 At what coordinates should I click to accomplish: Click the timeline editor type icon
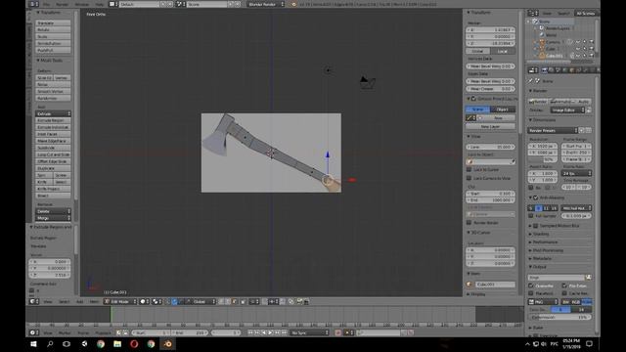[x=34, y=332]
